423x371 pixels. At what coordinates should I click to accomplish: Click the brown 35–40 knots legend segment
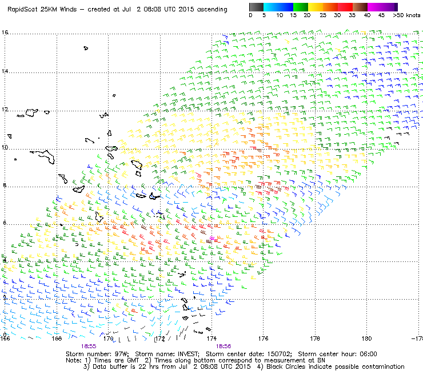(360, 7)
